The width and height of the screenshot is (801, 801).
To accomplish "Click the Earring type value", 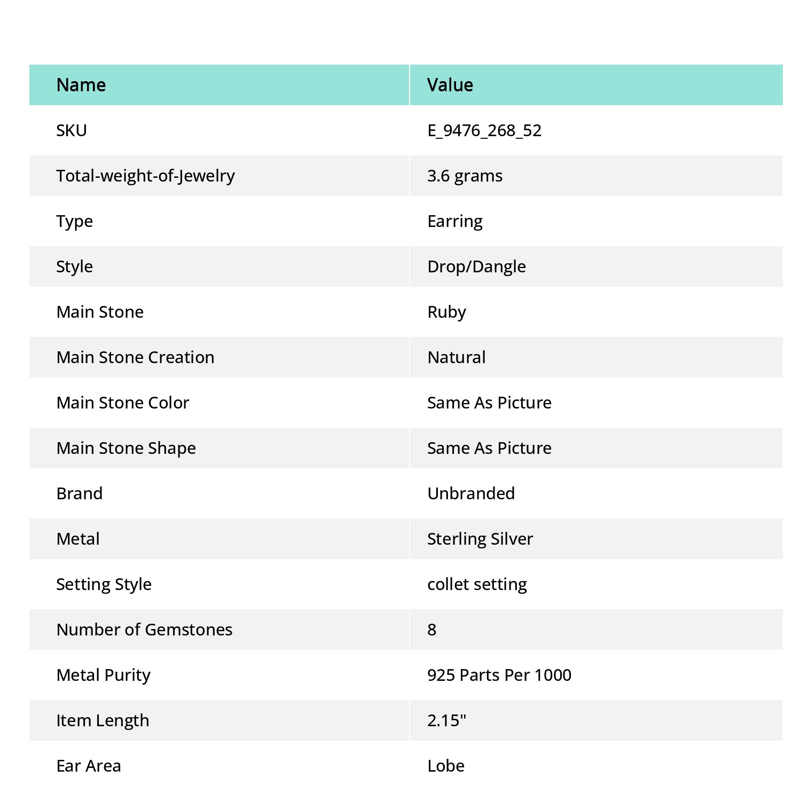I will [455, 221].
